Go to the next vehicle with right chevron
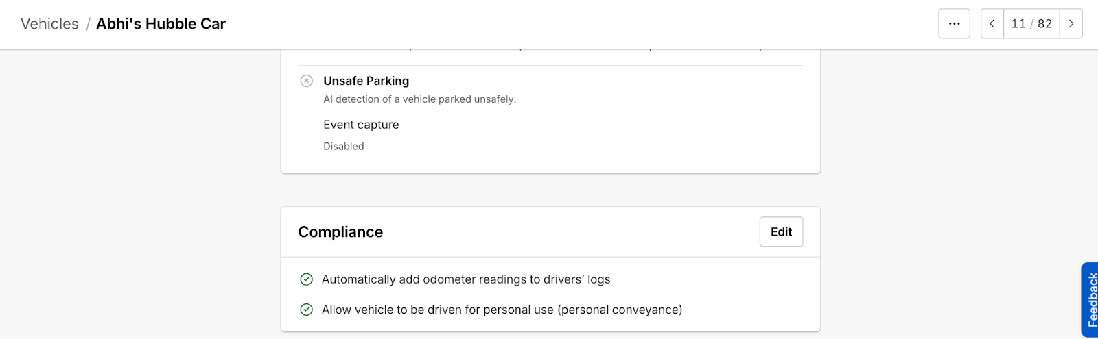Viewport: 1098px width, 339px height. [1071, 23]
